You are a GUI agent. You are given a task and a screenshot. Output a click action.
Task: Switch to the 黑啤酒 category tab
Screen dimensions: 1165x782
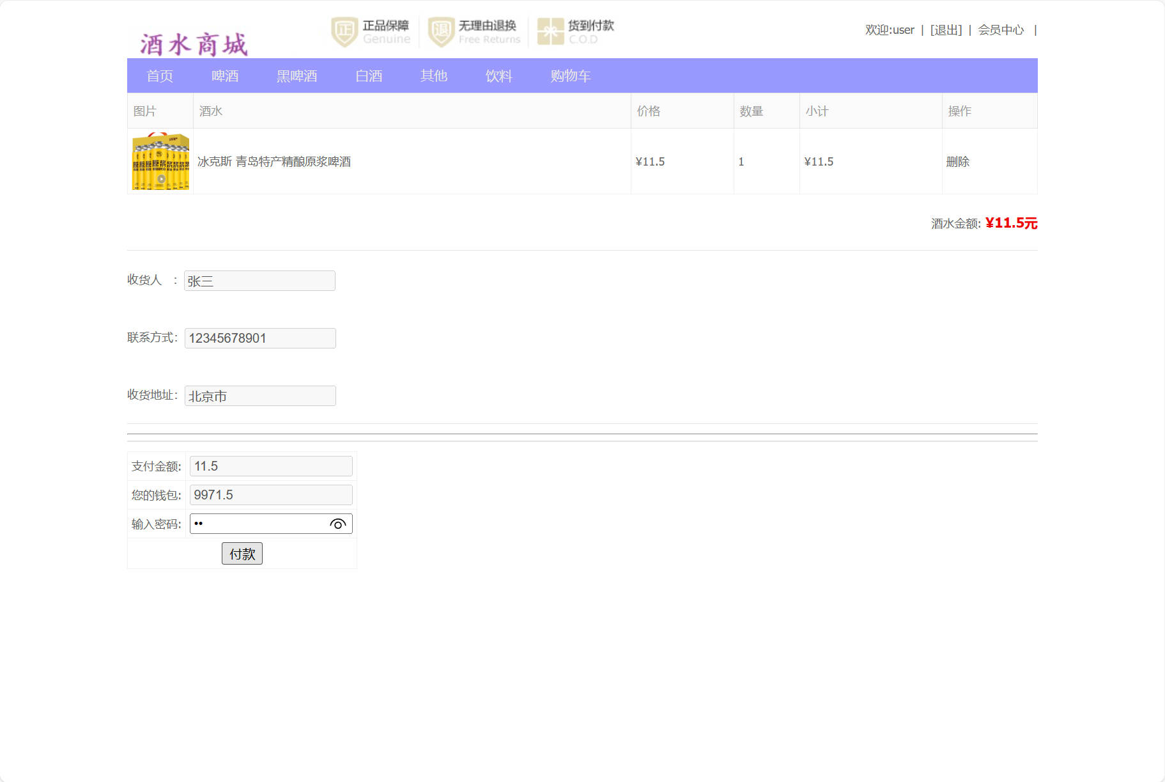click(x=297, y=75)
